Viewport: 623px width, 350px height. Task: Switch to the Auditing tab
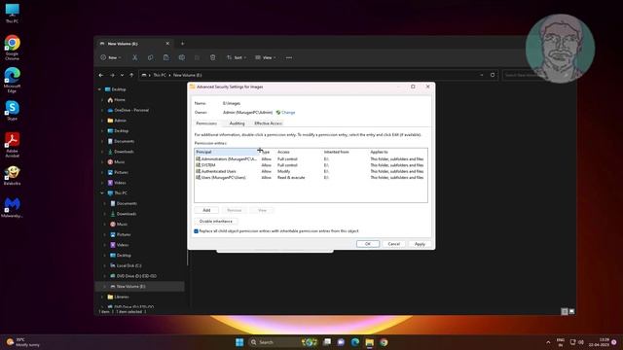[x=237, y=123]
